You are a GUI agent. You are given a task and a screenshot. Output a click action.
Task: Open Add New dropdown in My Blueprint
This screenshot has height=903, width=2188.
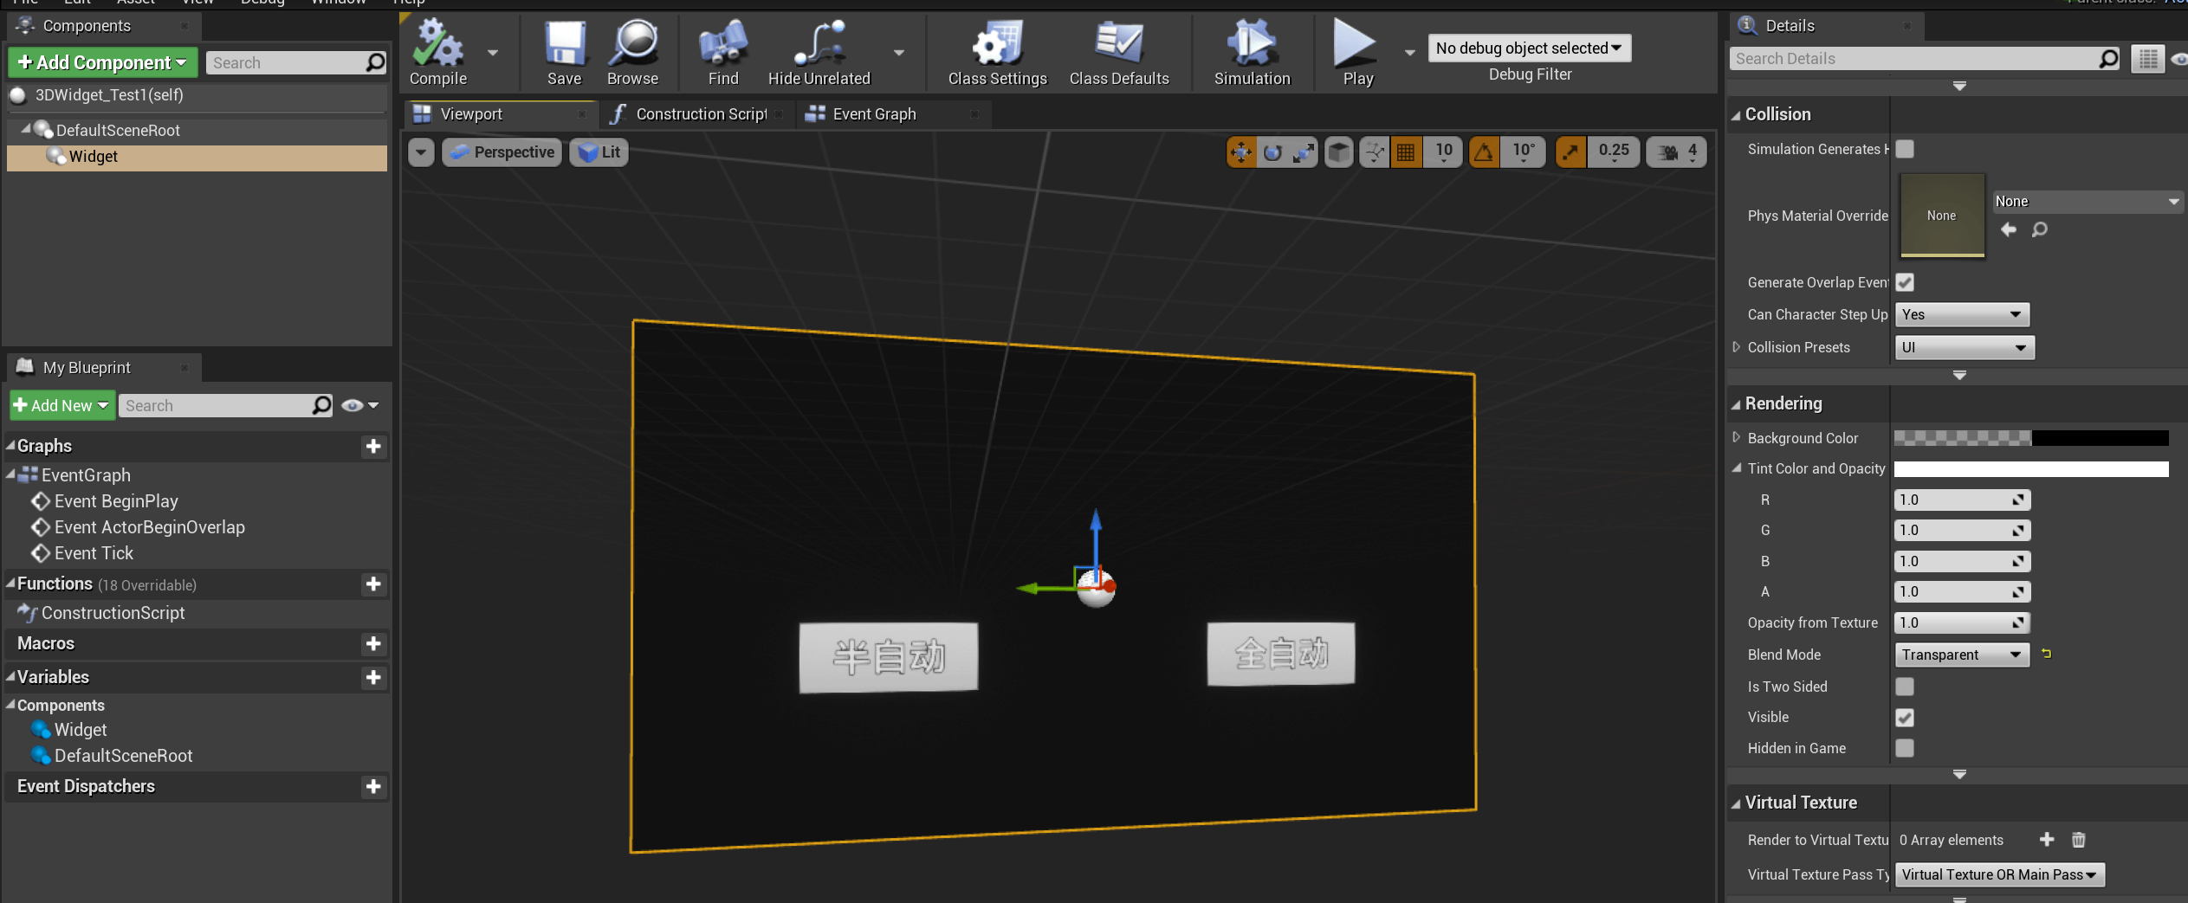61,405
